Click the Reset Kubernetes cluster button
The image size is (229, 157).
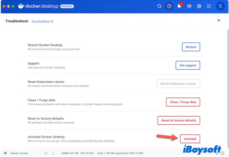178,84
